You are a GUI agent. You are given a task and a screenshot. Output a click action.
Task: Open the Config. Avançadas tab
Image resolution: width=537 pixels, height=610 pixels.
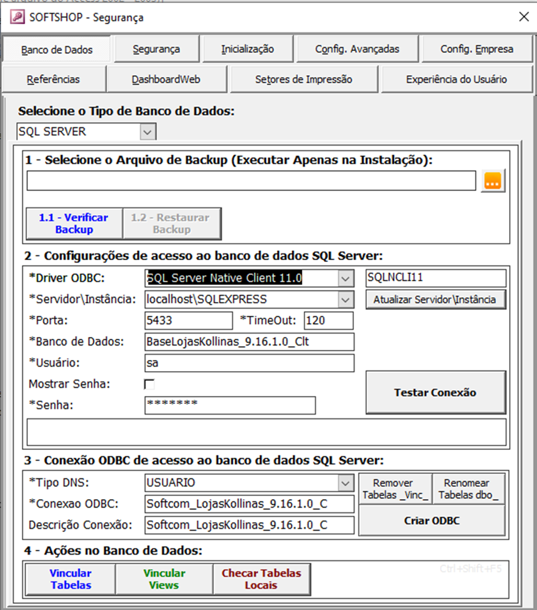click(x=357, y=49)
